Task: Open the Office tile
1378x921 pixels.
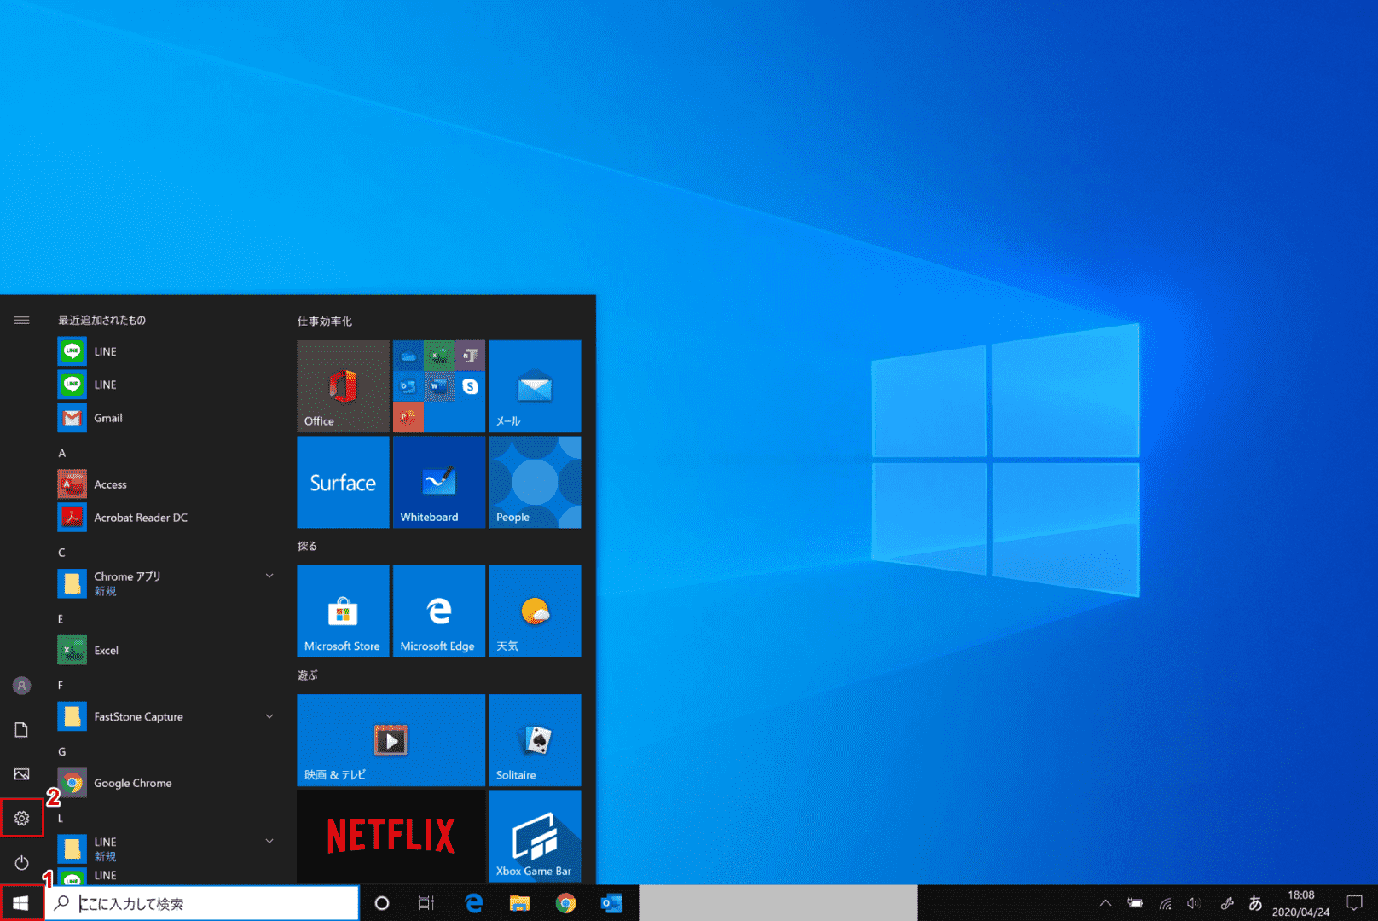Action: pyautogui.click(x=343, y=386)
